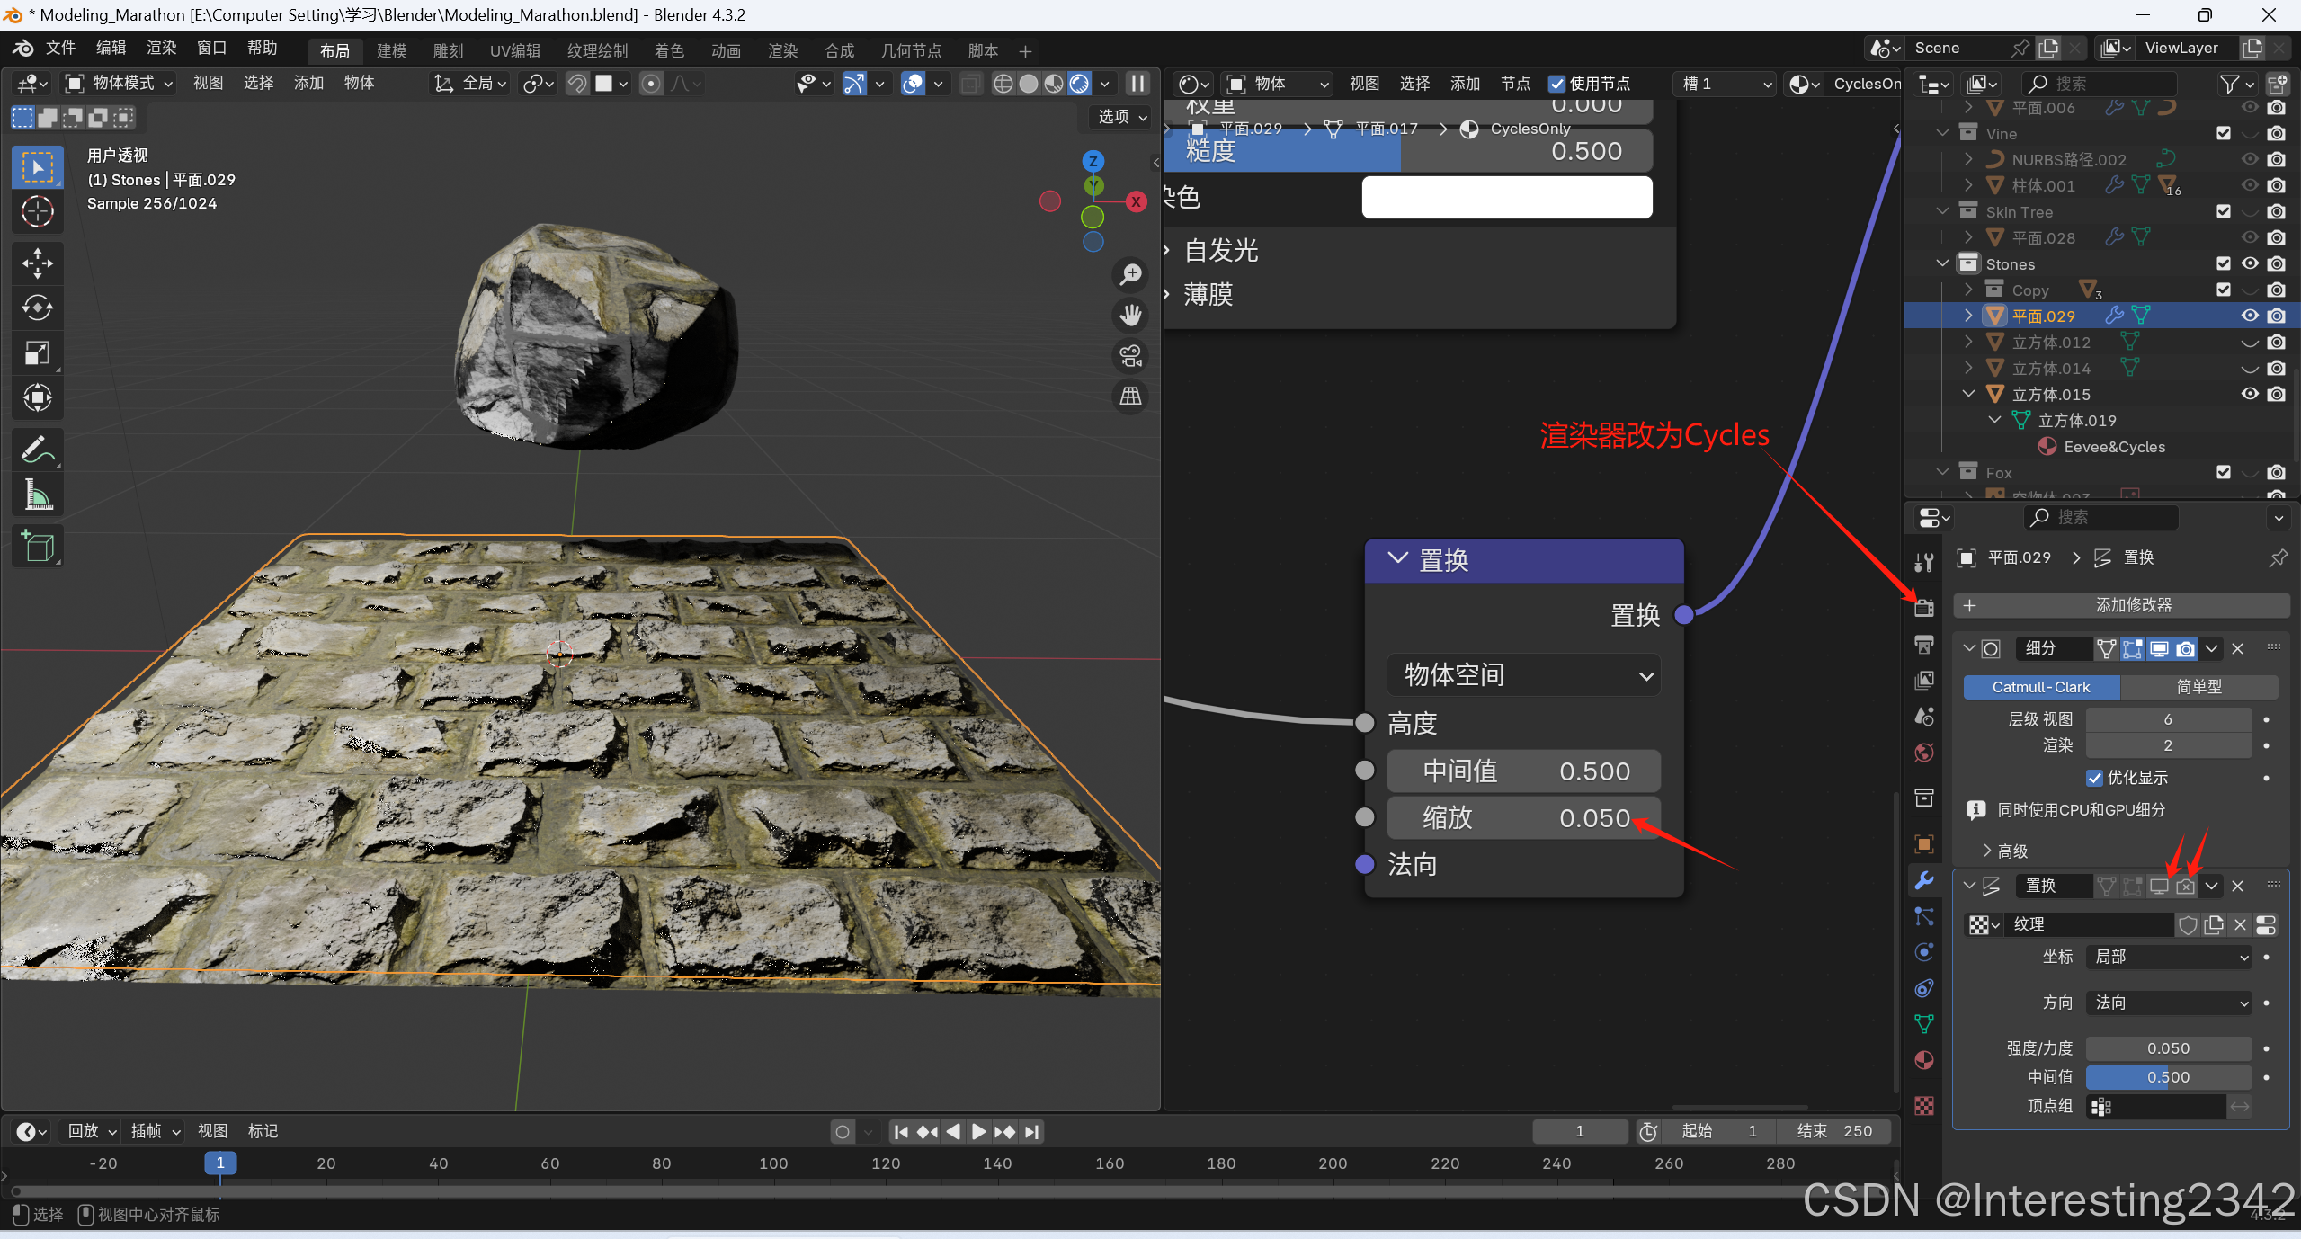This screenshot has width=2301, height=1239.
Task: Select the 简单型 subdivision type button
Action: point(2198,687)
